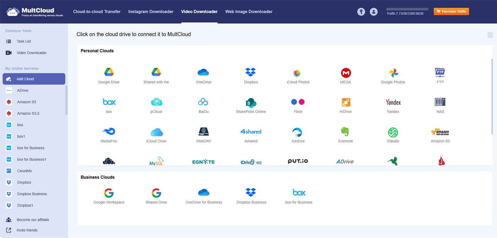The height and width of the screenshot is (238, 497).
Task: Open Become our affiliate link
Action: 33,220
